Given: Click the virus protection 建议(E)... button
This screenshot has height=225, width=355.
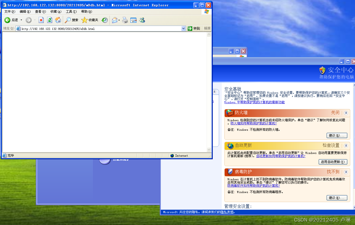Looking at the screenshot, I should [337, 198].
